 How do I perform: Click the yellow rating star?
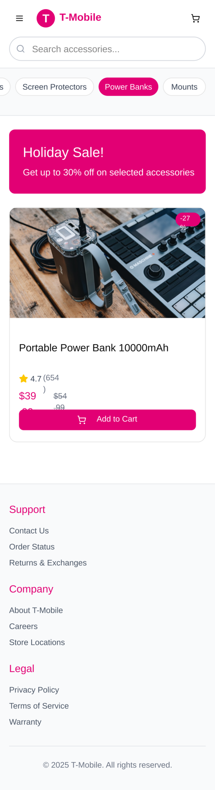click(x=23, y=379)
